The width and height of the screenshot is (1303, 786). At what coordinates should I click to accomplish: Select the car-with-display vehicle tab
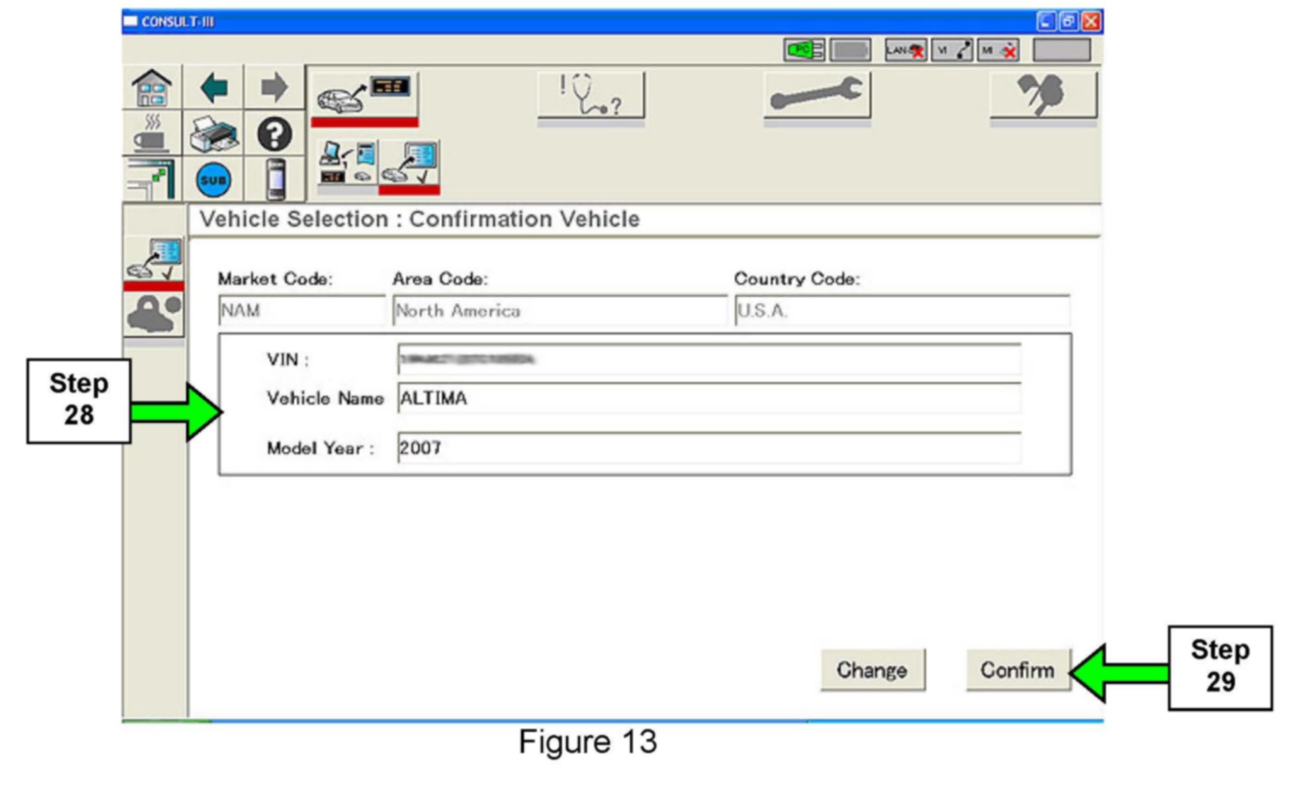tap(364, 96)
